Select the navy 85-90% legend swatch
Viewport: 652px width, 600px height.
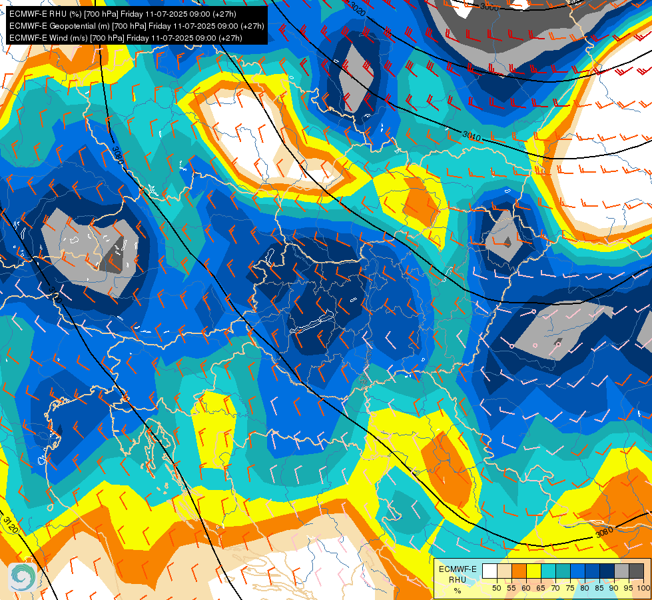[607, 571]
